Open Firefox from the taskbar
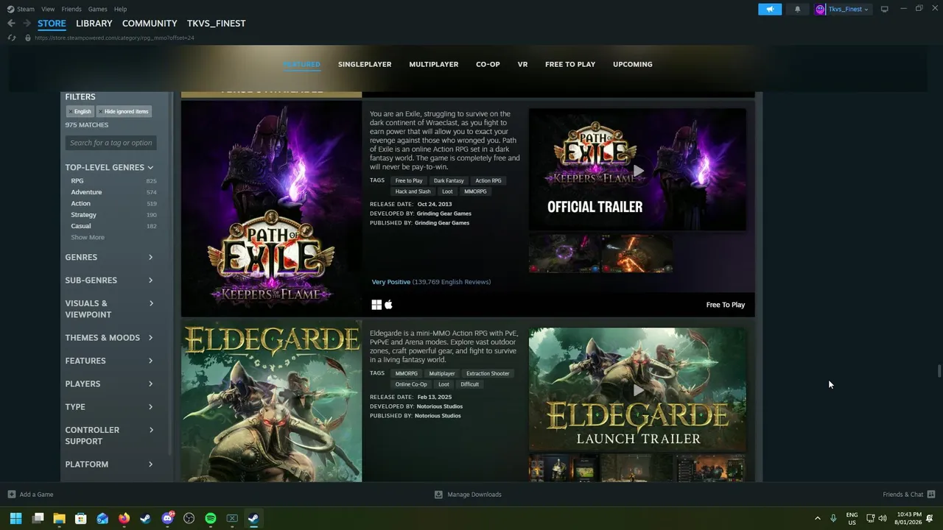The width and height of the screenshot is (943, 530). coord(124,518)
